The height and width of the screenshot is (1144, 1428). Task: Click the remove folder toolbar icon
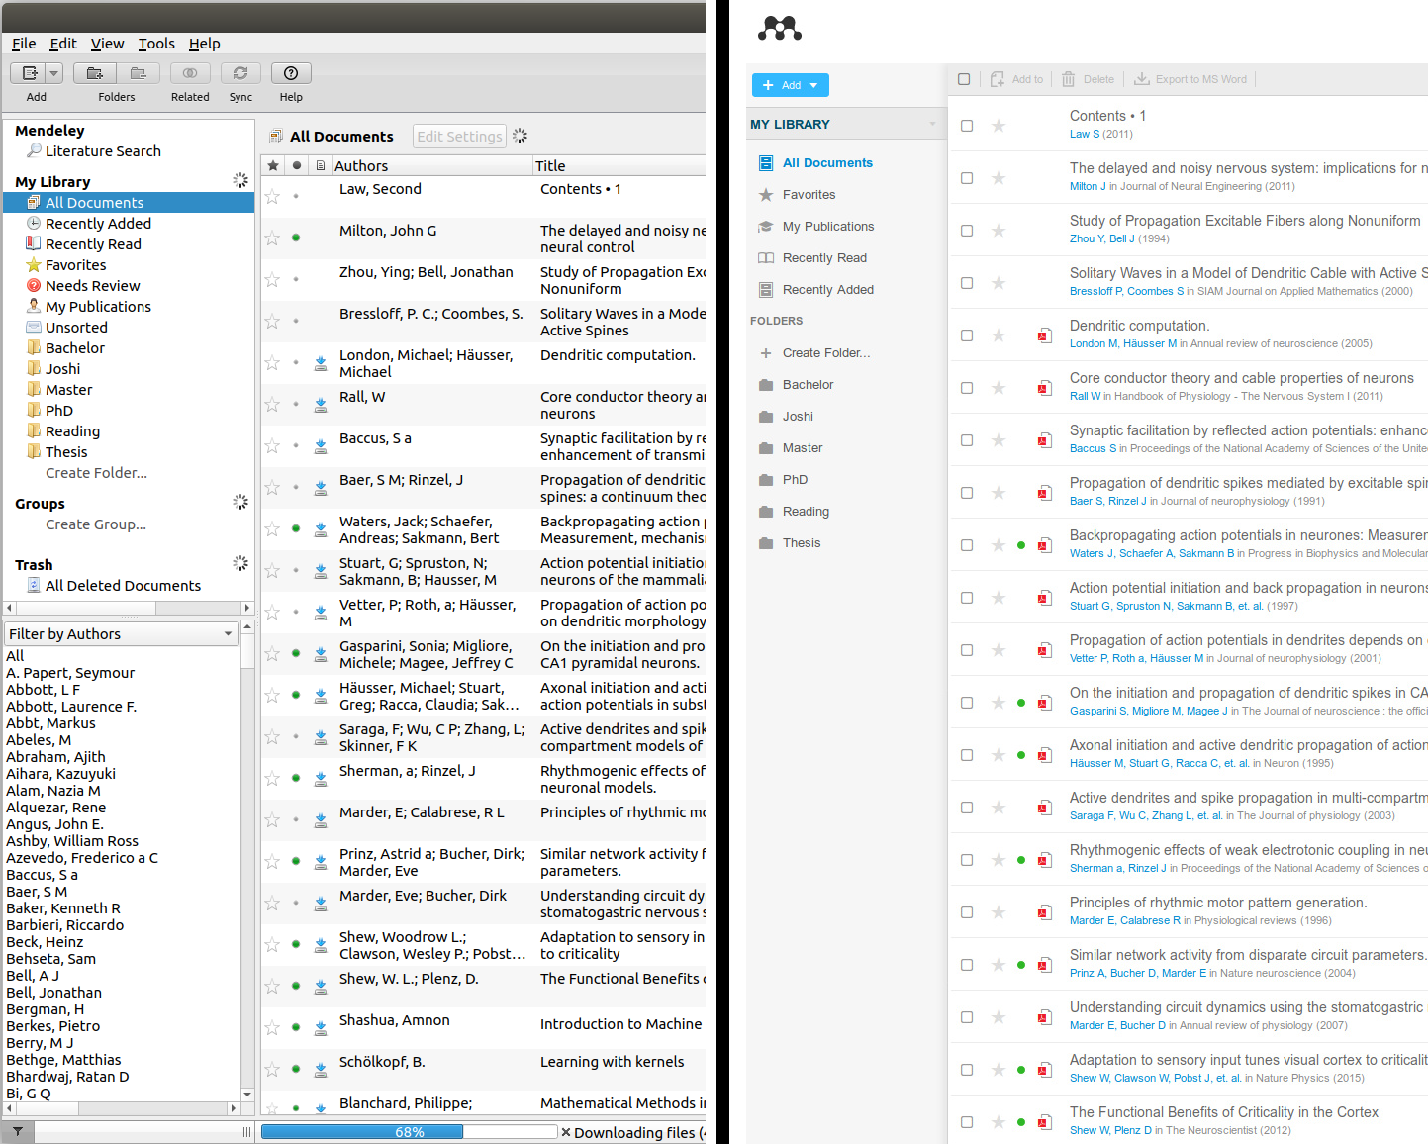tap(139, 73)
